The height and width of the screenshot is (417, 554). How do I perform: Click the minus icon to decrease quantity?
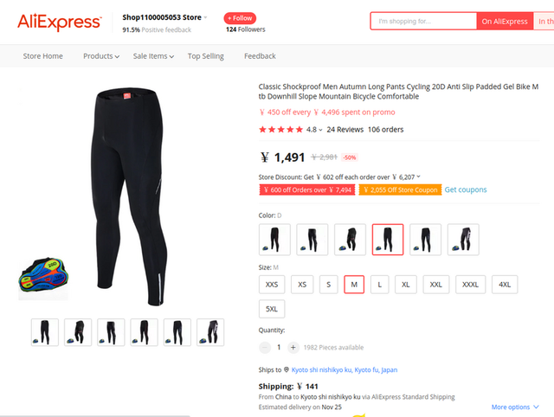click(265, 348)
